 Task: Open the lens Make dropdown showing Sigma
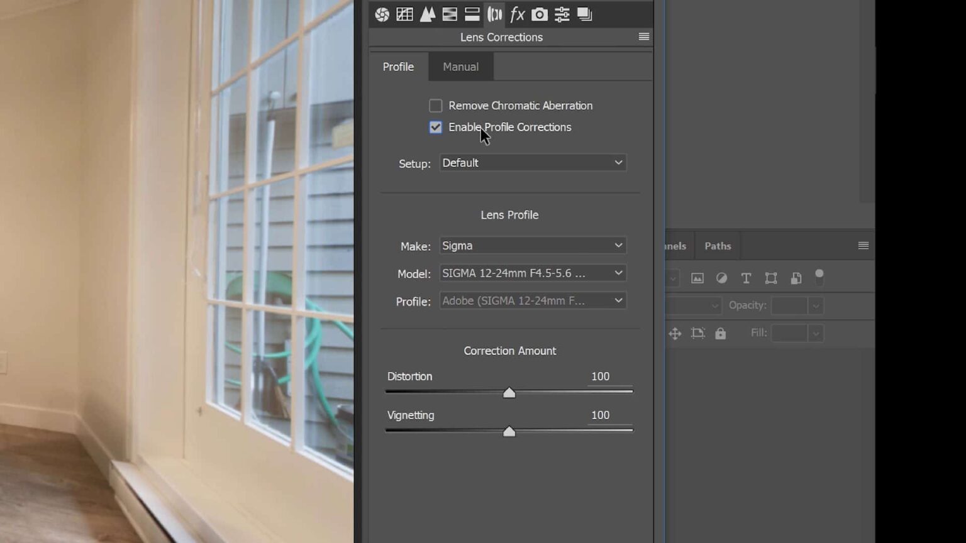[532, 245]
